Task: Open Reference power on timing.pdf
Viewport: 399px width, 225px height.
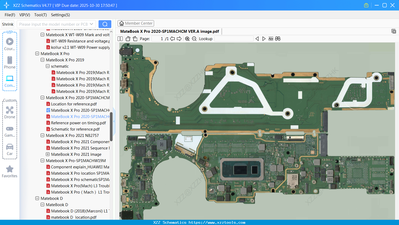Action: [76, 123]
